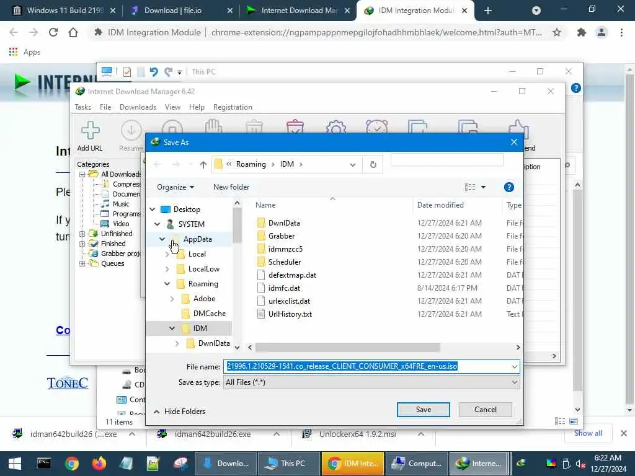Bookmark this page with the star icon
Screen dimensions: 635x476
tap(557, 32)
